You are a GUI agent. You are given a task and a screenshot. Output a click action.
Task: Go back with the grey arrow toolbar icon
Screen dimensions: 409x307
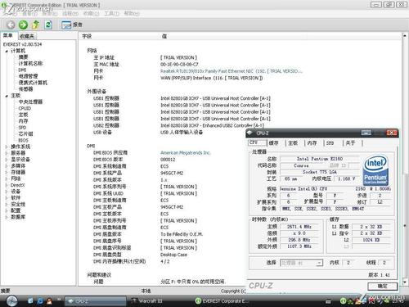point(11,25)
